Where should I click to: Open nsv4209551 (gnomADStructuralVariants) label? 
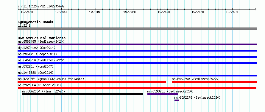coord(51,79)
